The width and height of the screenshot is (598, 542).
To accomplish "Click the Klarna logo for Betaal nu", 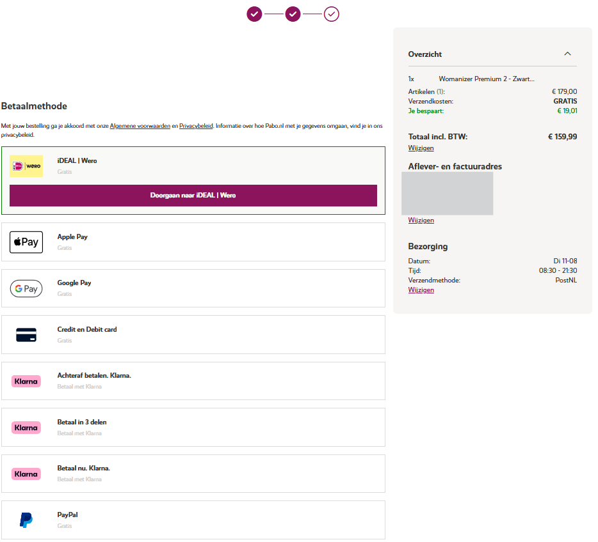I will [26, 474].
